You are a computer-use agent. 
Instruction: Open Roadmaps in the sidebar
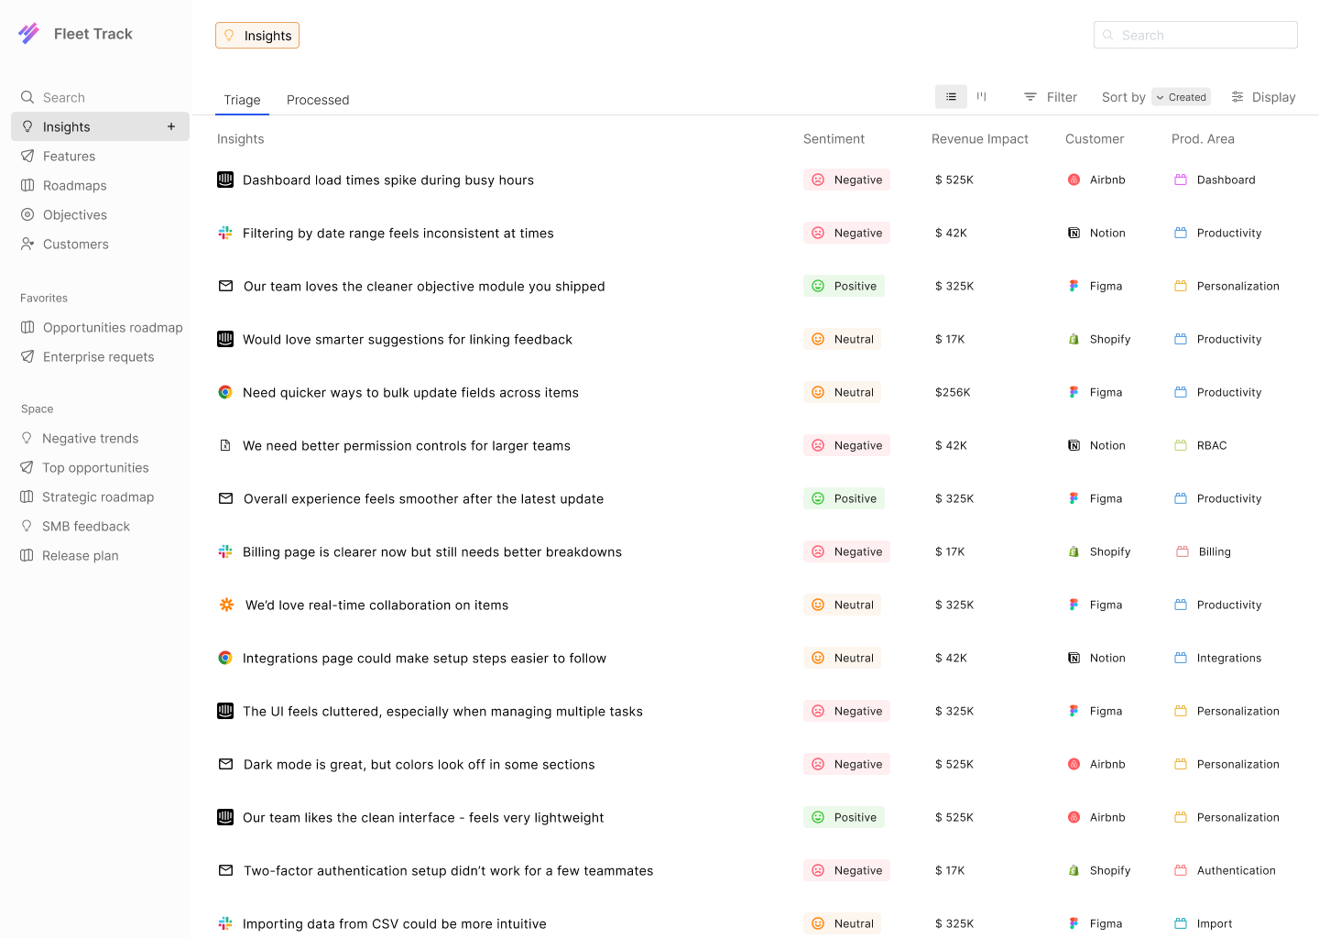pyautogui.click(x=74, y=185)
